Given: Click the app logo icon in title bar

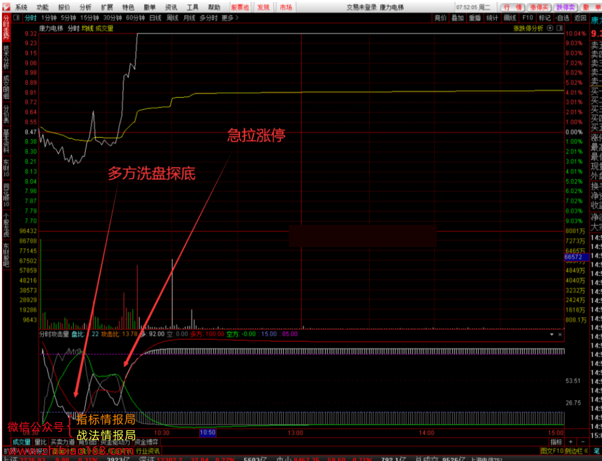Looking at the screenshot, I should (6, 7).
